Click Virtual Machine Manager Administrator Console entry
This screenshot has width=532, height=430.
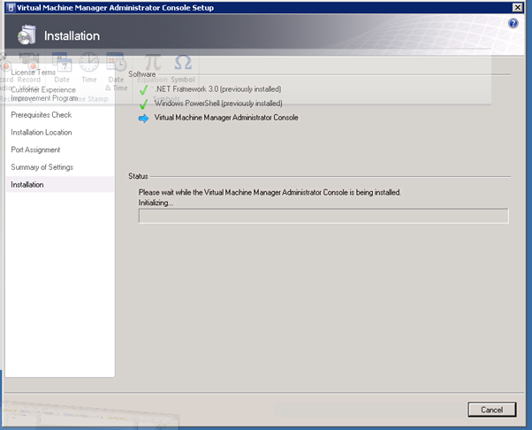point(226,118)
